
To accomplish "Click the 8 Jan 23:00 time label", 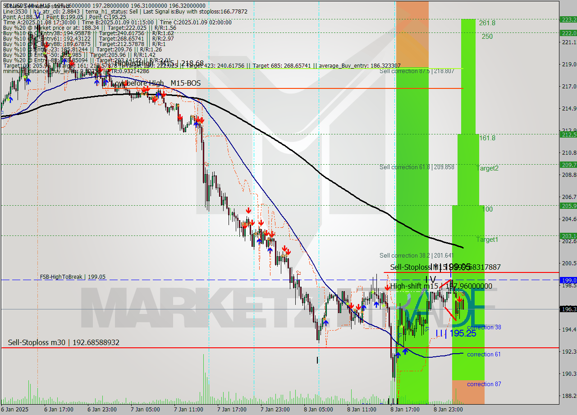I will pos(449,410).
